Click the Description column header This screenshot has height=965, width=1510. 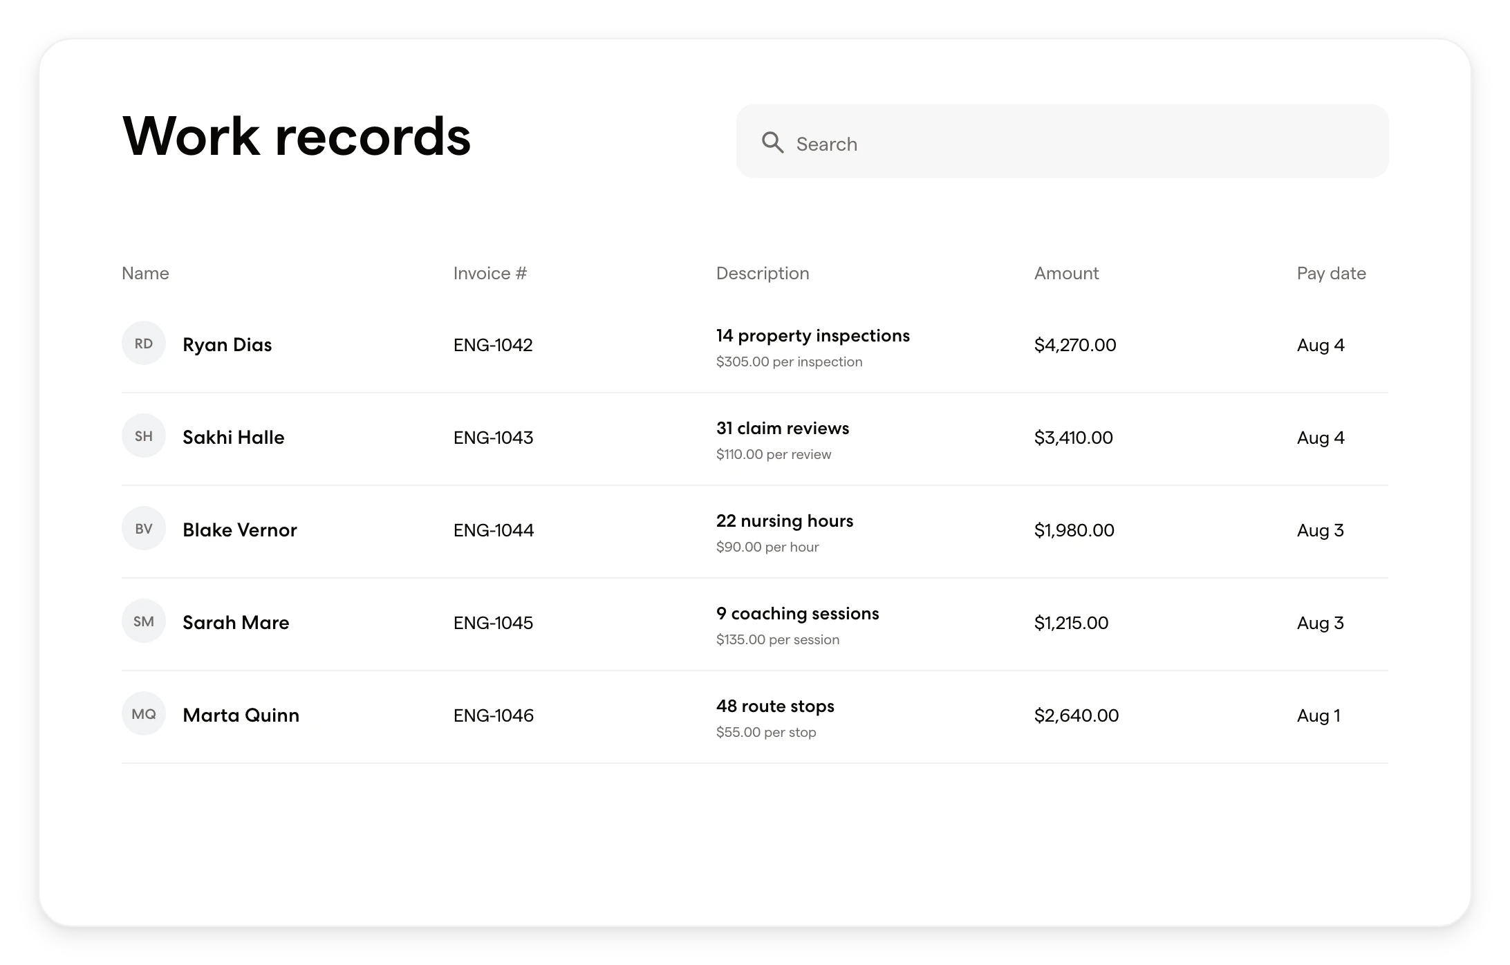coord(763,273)
